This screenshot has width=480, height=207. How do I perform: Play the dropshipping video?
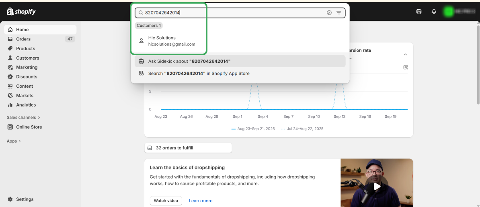[x=377, y=186]
